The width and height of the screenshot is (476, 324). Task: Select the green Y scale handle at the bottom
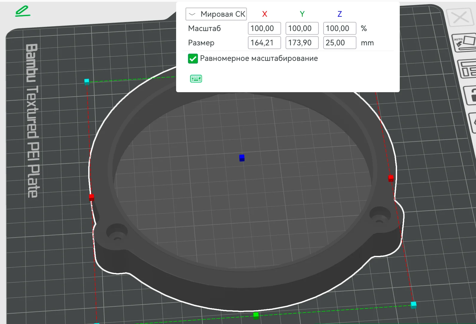(256, 316)
